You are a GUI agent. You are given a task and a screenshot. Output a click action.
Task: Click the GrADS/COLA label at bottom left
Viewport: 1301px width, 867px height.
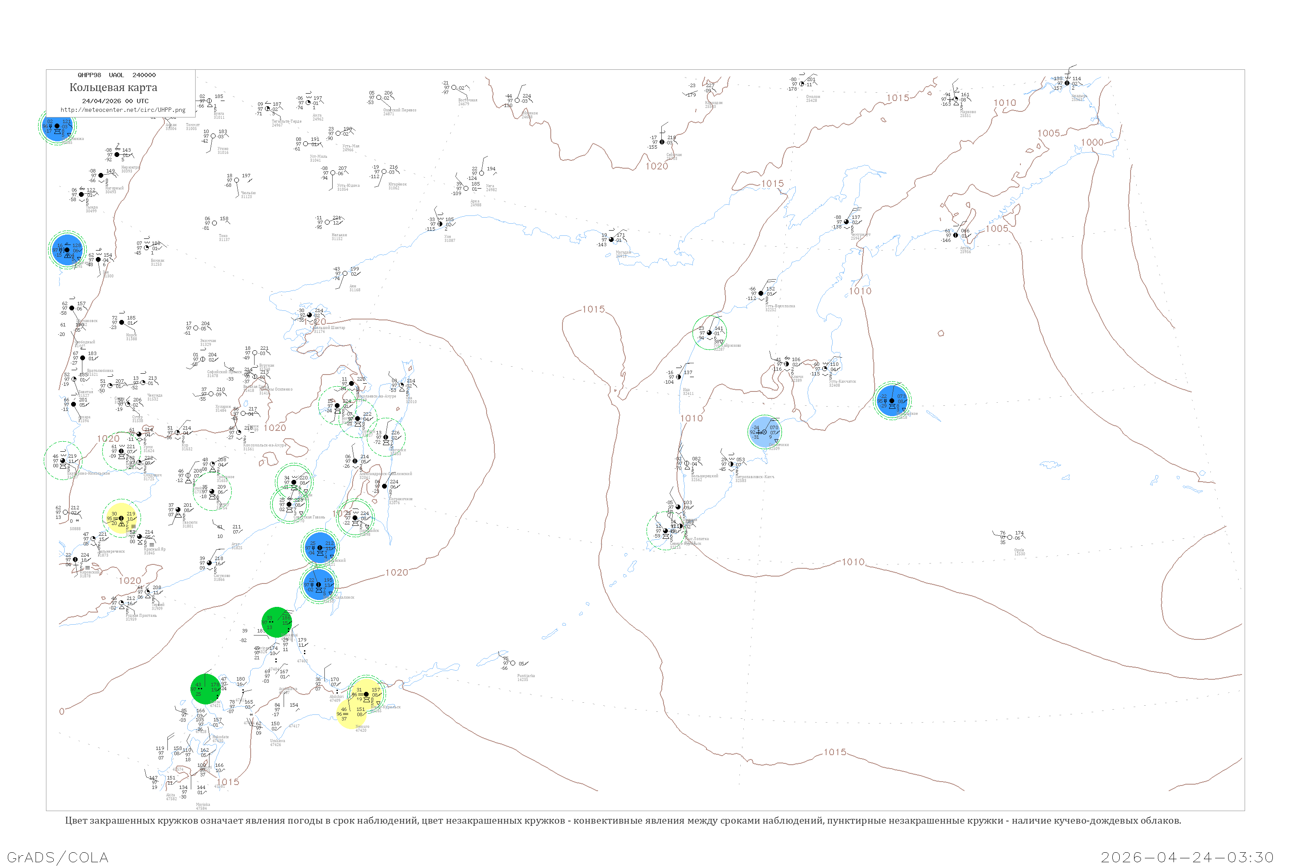pos(58,857)
